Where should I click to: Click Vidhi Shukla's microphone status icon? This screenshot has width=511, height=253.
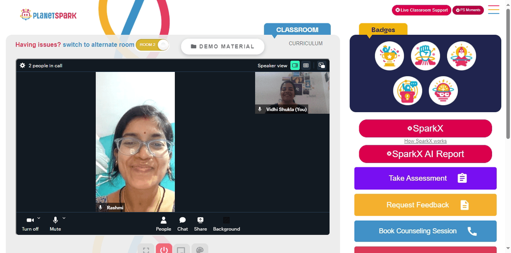coord(260,109)
